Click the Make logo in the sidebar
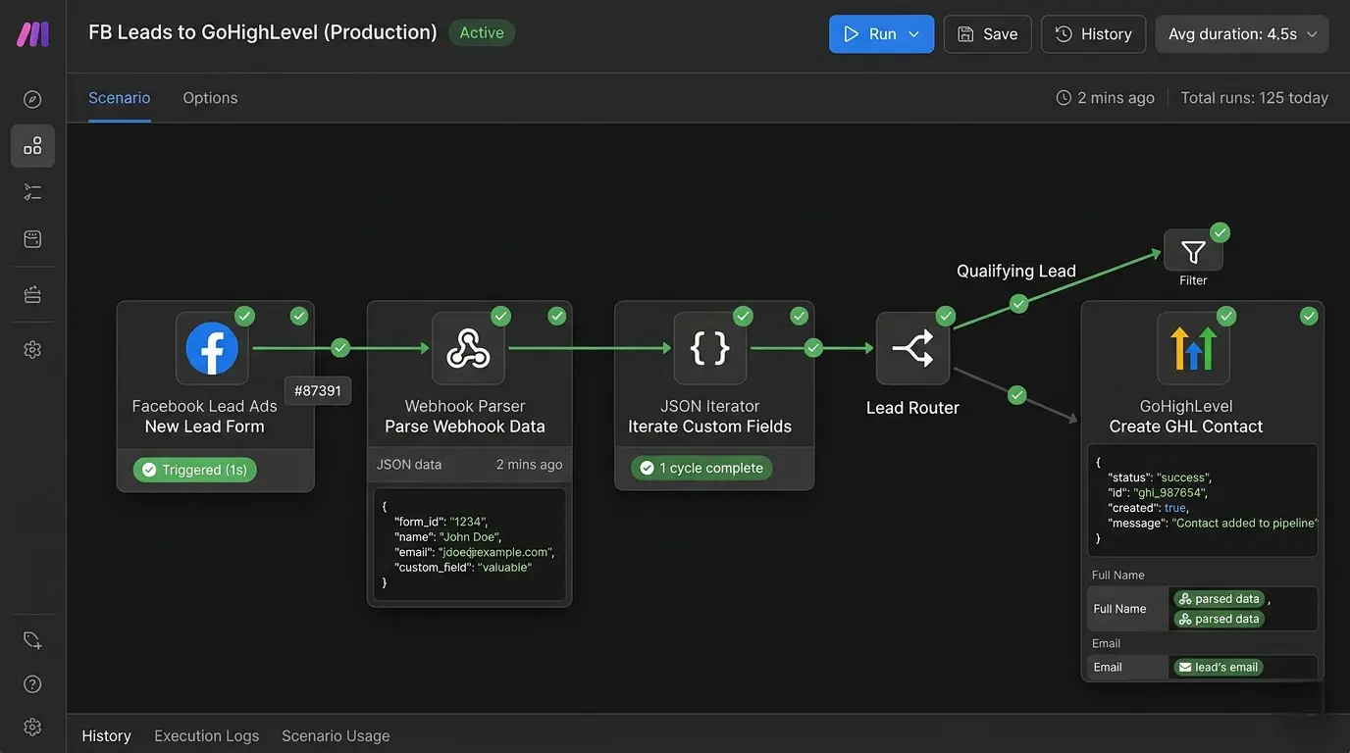Image resolution: width=1350 pixels, height=753 pixels. point(32,34)
